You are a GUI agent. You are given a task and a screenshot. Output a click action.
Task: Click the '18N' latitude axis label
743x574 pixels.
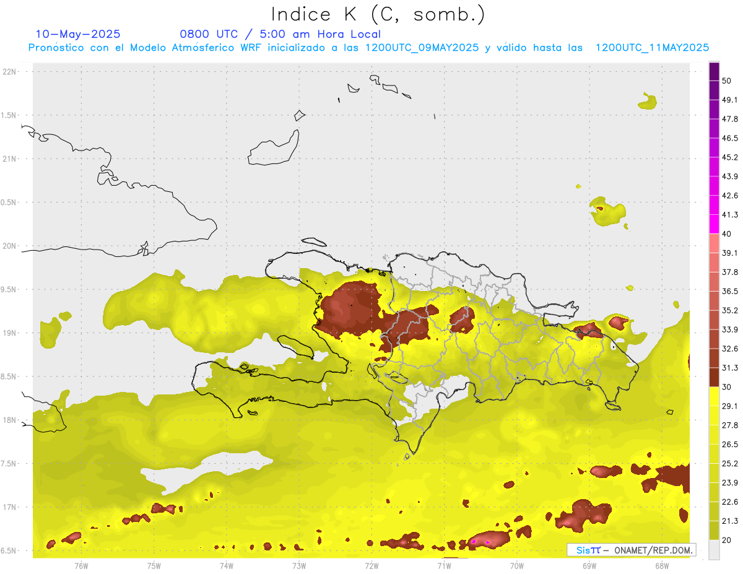[x=9, y=420]
